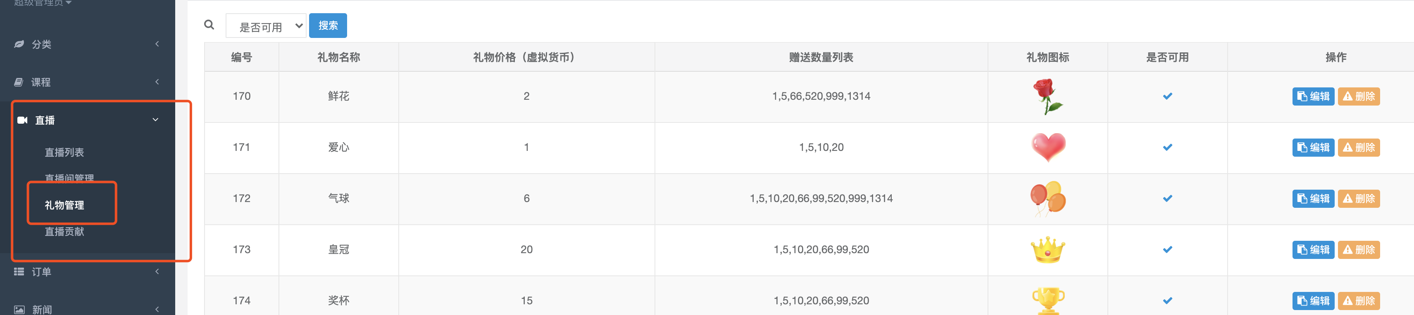This screenshot has height=315, width=1414.
Task: Click the heart gift icon
Action: [x=1048, y=147]
